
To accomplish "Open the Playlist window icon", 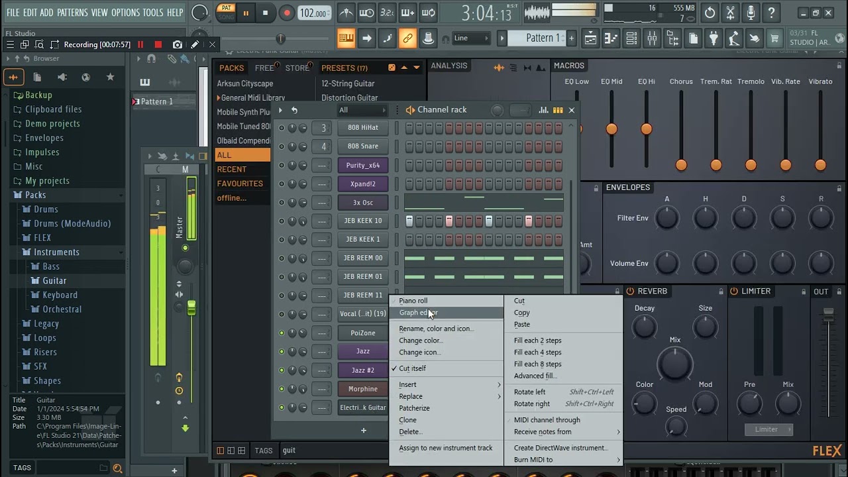I will tap(590, 38).
